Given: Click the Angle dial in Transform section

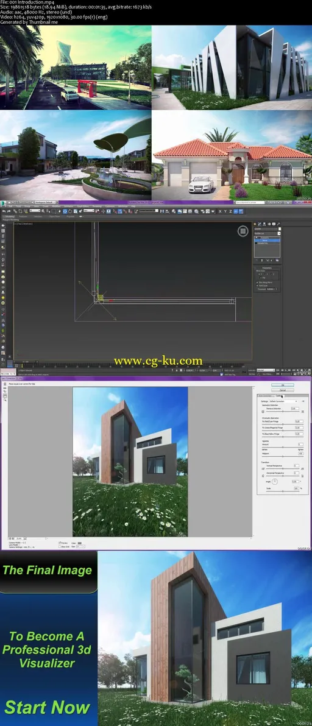Looking at the screenshot, I should click(274, 482).
